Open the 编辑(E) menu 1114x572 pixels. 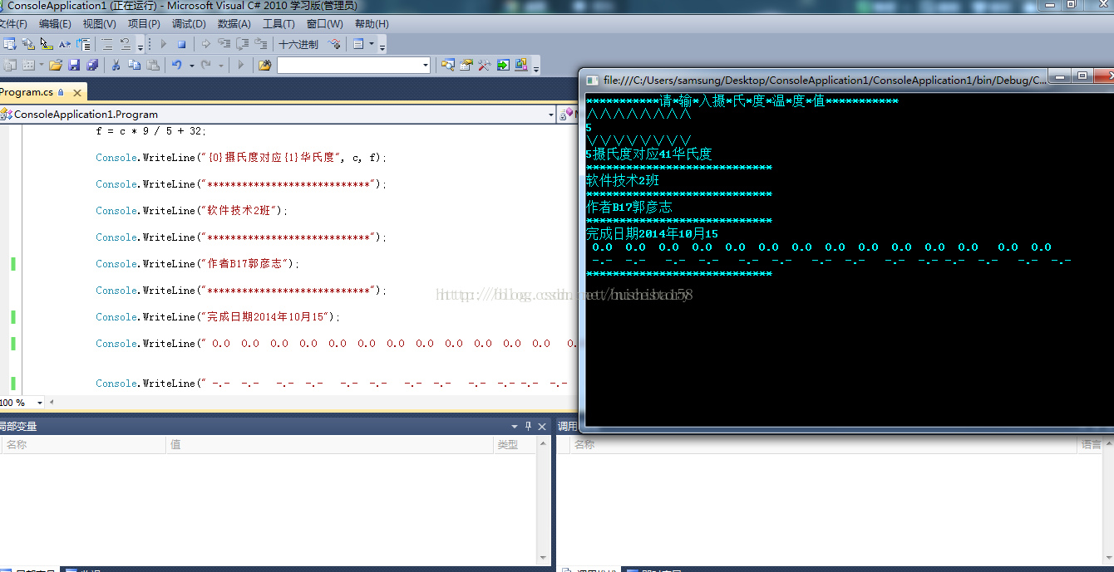click(55, 24)
